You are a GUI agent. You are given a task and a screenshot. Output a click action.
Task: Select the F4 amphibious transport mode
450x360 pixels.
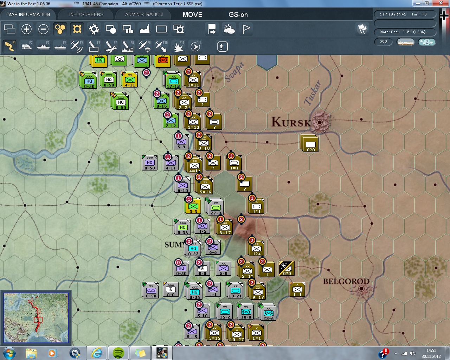coord(60,46)
